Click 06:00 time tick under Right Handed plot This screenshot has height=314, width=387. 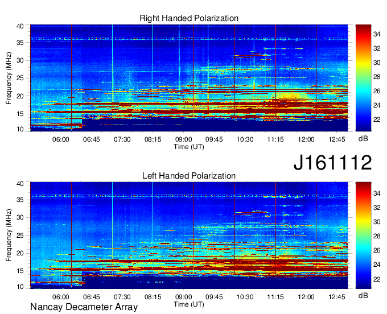[x=61, y=139]
